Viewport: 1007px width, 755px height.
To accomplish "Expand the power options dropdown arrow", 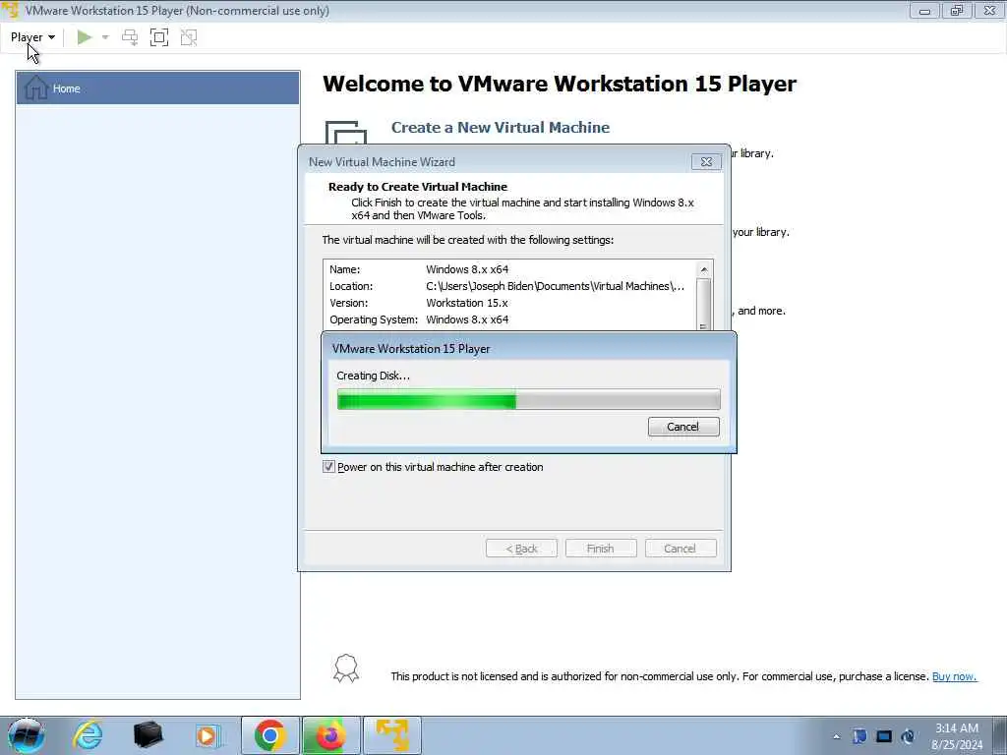I will pyautogui.click(x=105, y=37).
